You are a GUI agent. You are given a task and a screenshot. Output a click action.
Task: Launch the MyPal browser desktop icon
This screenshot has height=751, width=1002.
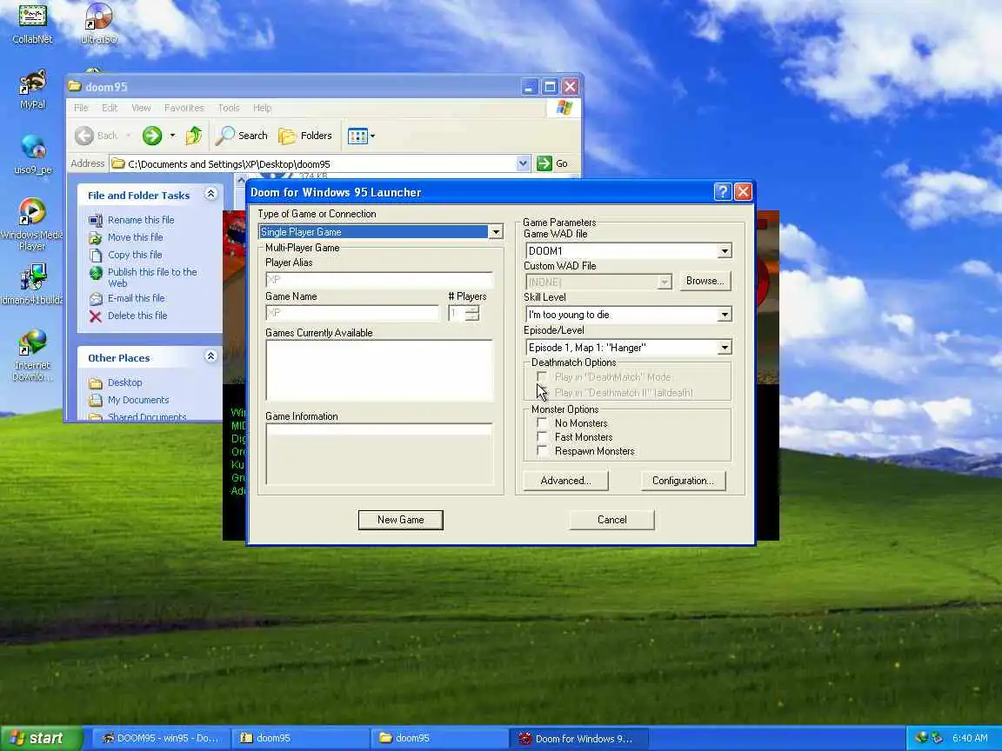point(32,89)
